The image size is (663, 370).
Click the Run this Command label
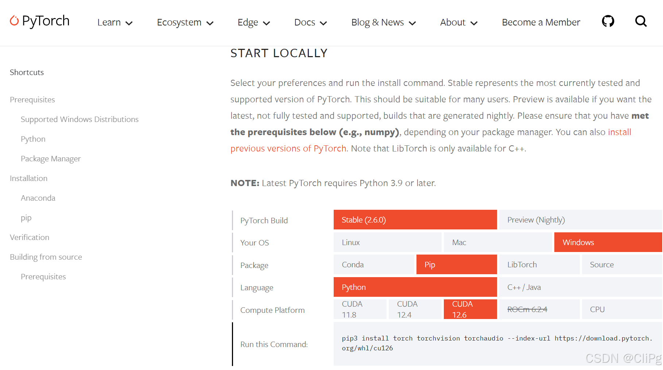(x=274, y=345)
